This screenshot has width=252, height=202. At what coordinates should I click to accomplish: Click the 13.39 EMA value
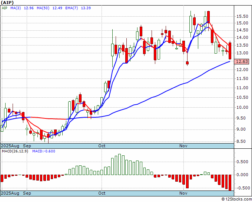pos(86,8)
